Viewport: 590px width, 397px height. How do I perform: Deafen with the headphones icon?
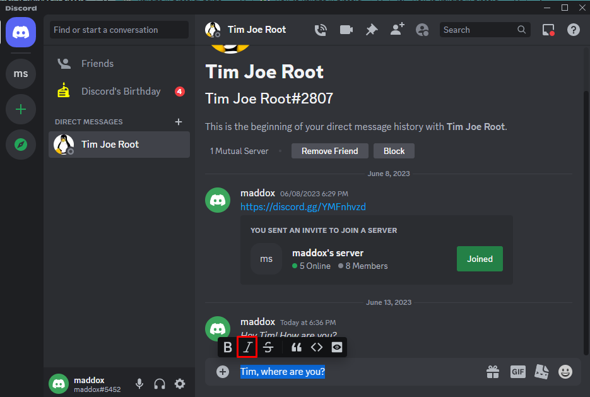160,384
